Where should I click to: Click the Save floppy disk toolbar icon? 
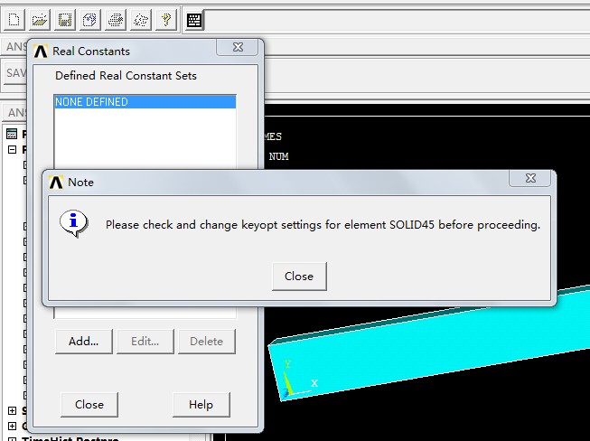pyautogui.click(x=65, y=20)
